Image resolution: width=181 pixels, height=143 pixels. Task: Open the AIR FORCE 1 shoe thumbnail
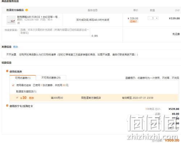11,20
